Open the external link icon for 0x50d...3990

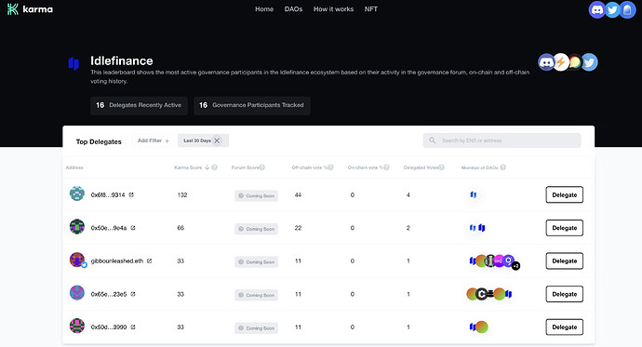tap(133, 327)
